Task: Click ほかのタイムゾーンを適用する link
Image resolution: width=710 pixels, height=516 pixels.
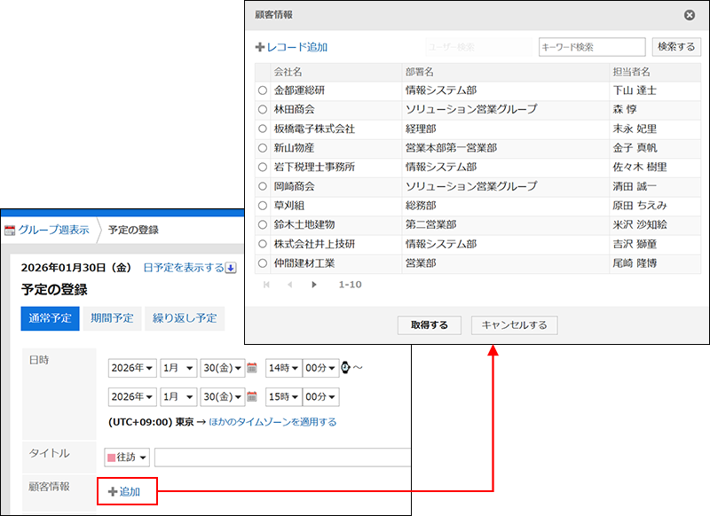Action: point(272,422)
